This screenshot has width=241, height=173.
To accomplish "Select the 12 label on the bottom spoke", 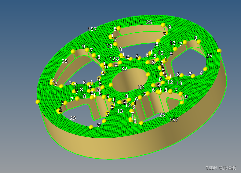I will [128, 105].
